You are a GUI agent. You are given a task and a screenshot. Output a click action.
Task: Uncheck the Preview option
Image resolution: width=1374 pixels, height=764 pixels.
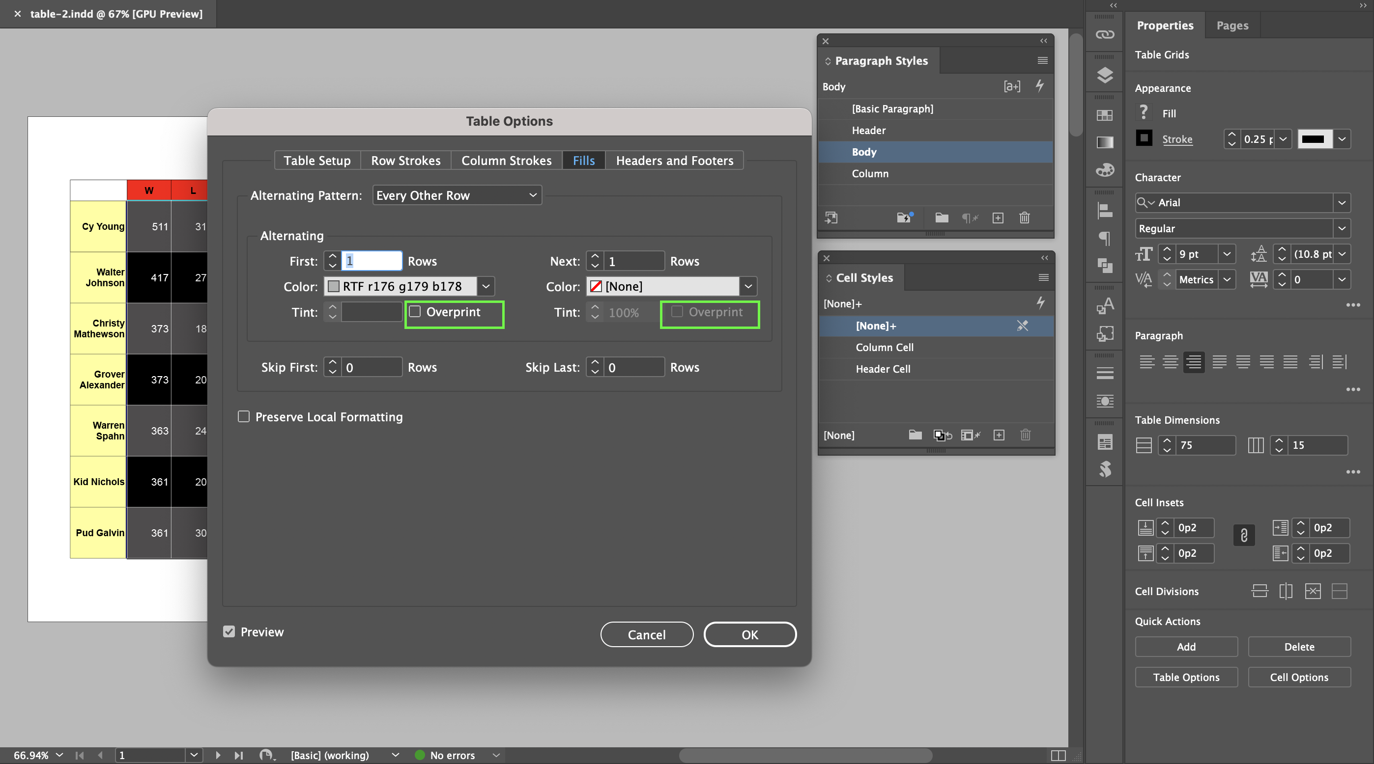(x=229, y=631)
